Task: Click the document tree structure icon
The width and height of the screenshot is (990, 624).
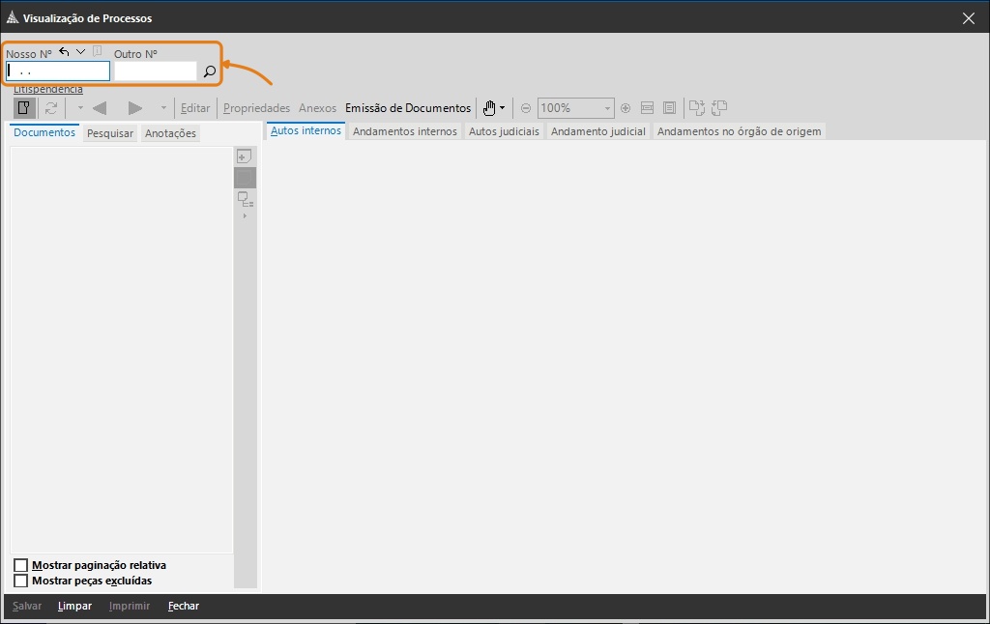Action: click(245, 200)
